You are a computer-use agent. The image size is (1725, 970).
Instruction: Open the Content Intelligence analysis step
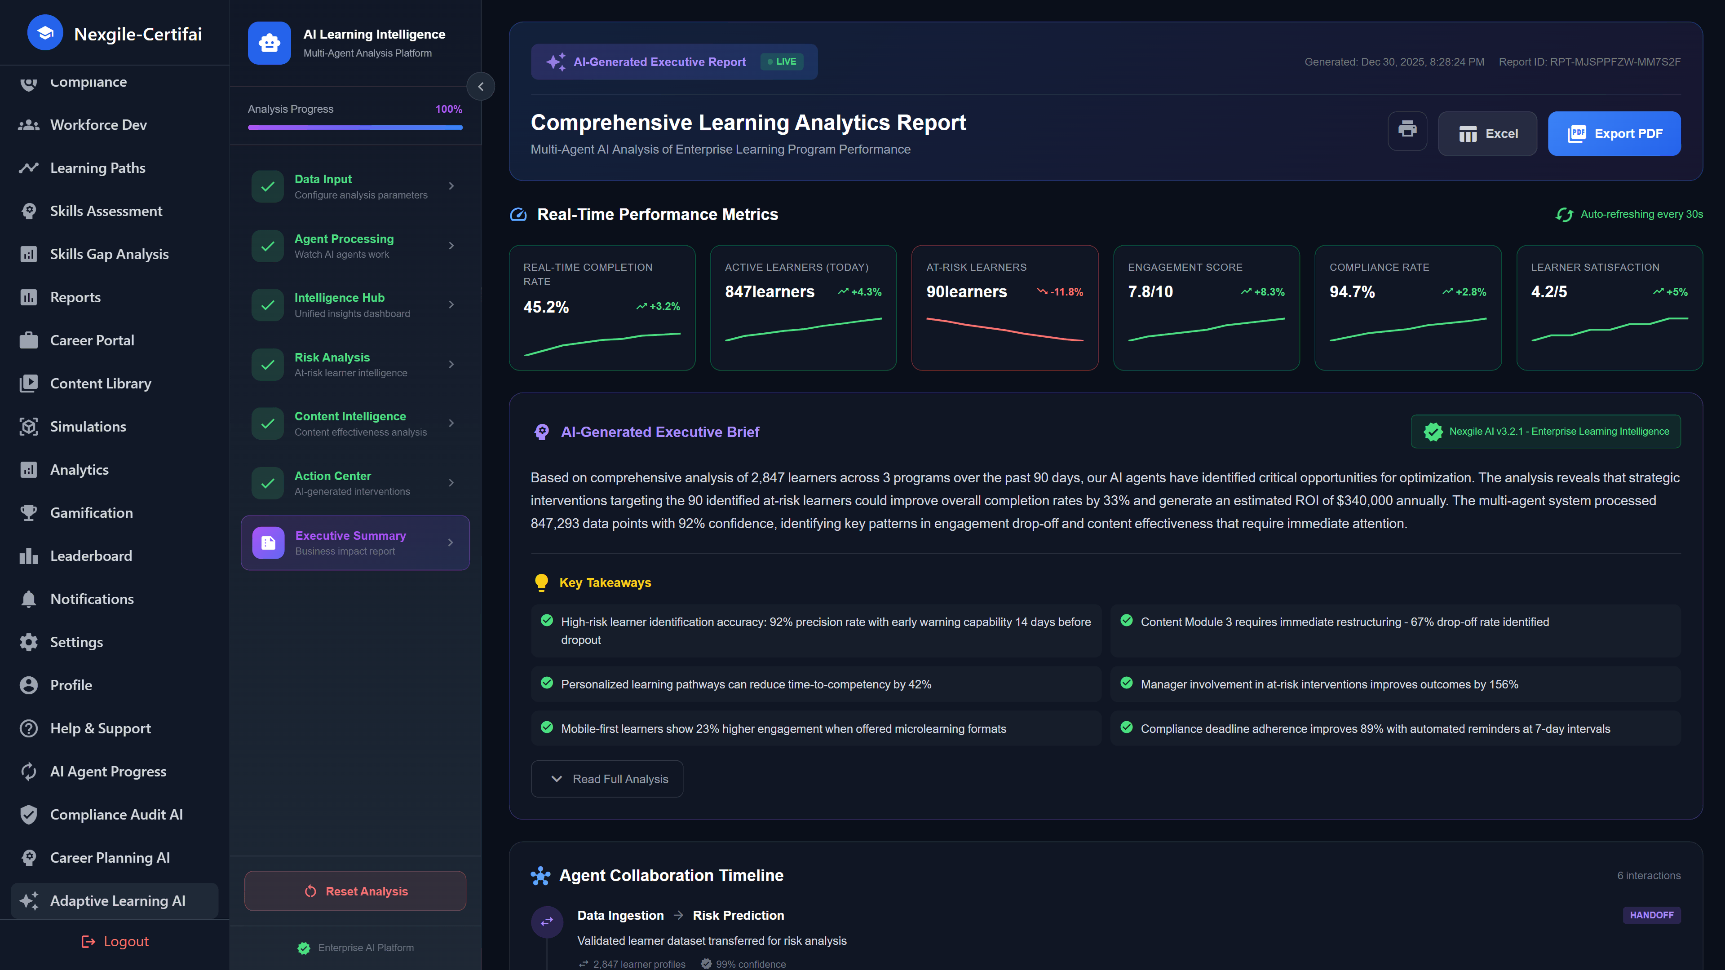coord(355,423)
